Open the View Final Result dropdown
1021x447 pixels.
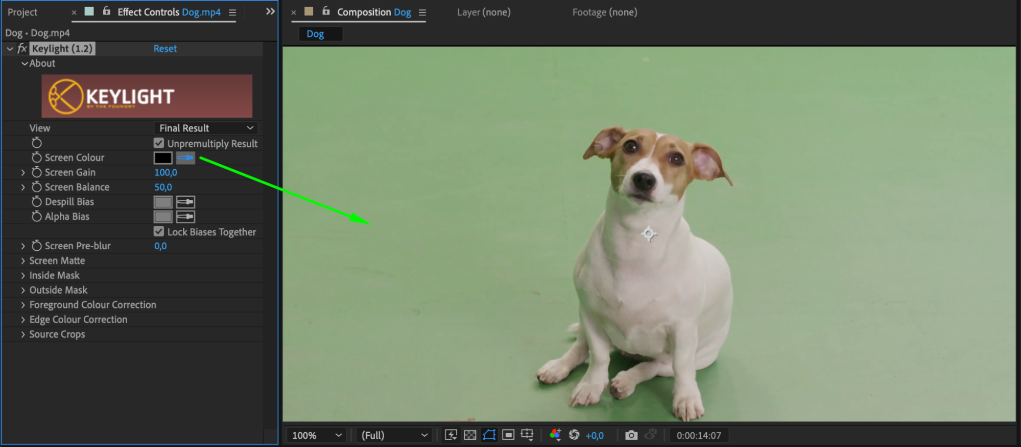pos(206,128)
